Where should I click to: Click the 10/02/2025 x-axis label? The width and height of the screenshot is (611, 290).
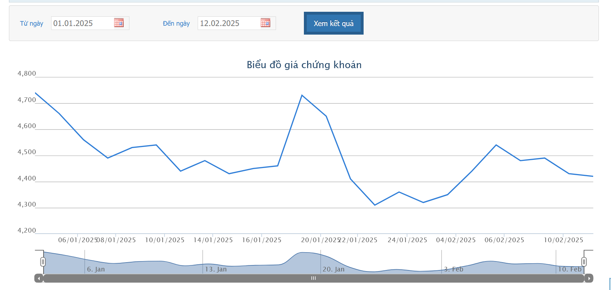coord(563,240)
